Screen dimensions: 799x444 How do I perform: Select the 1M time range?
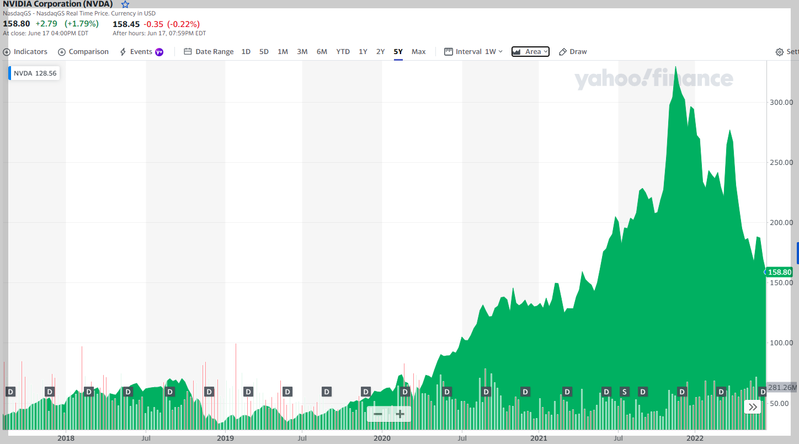(x=283, y=52)
